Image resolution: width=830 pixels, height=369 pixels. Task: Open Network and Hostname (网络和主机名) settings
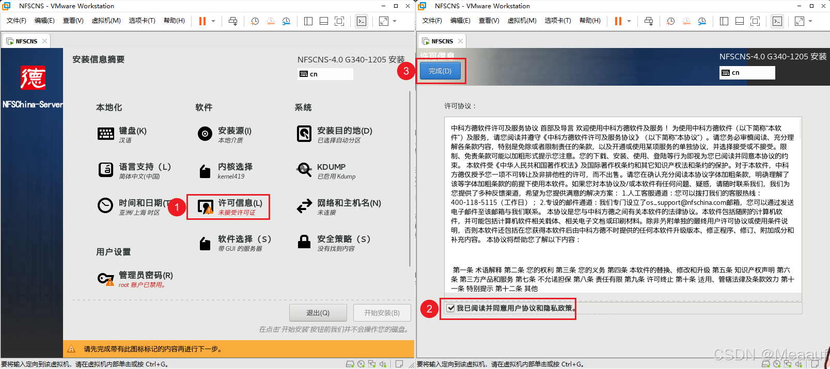[339, 207]
